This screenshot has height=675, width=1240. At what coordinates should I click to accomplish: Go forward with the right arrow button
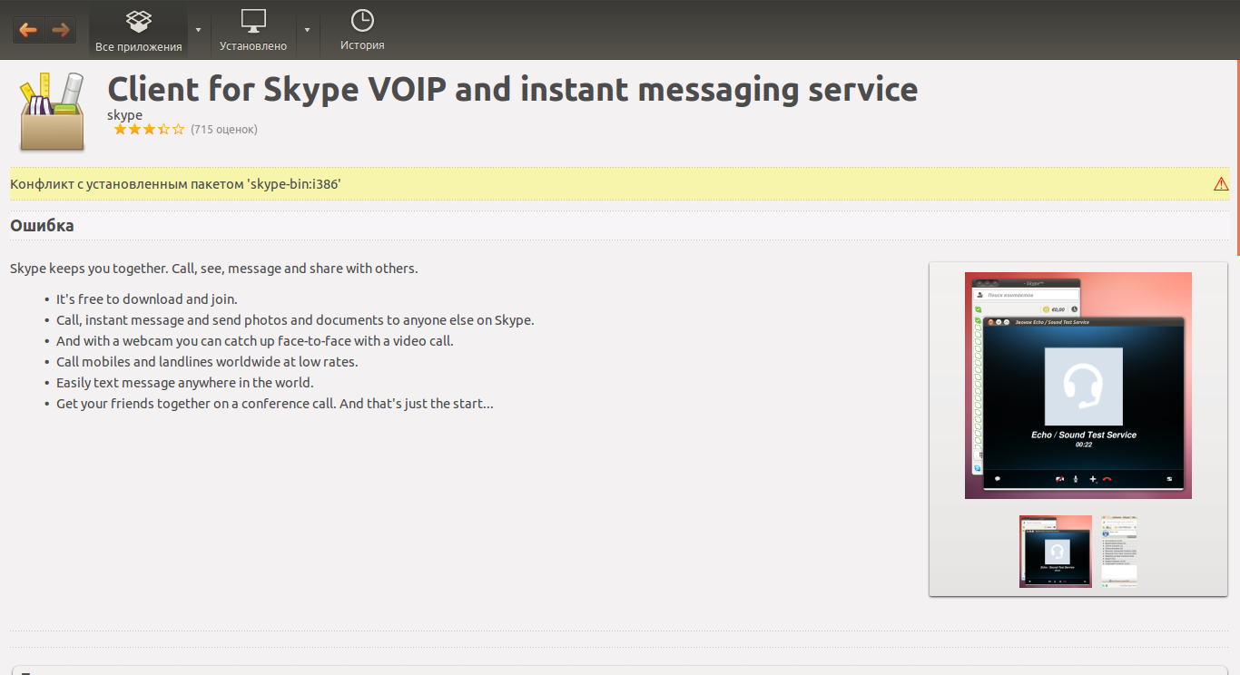(61, 30)
